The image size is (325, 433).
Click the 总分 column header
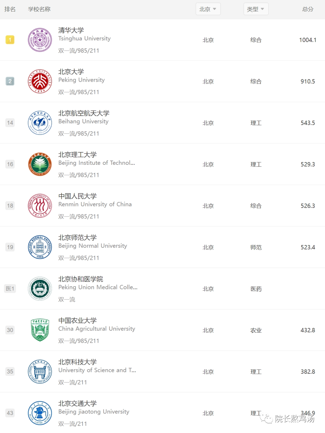pyautogui.click(x=308, y=9)
